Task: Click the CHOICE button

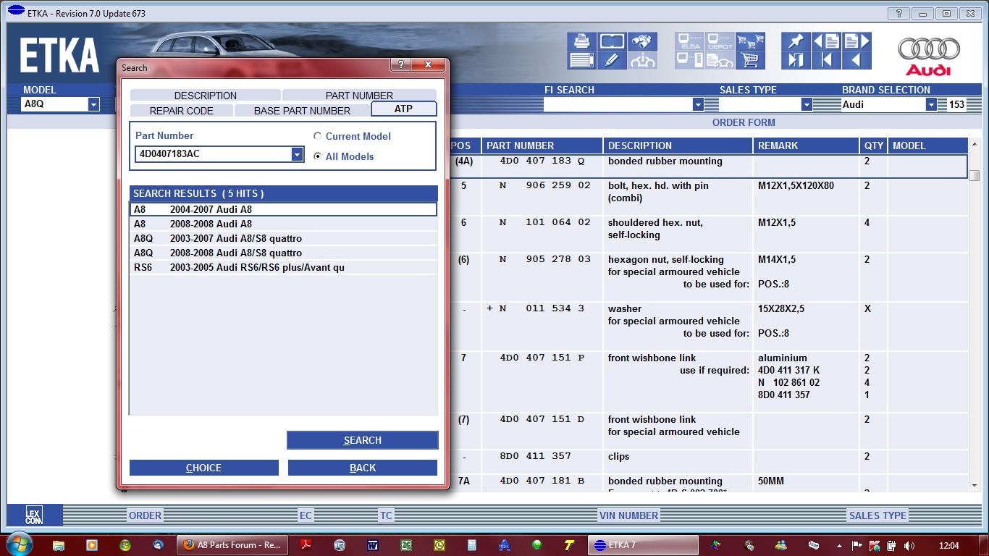Action: pyautogui.click(x=203, y=468)
